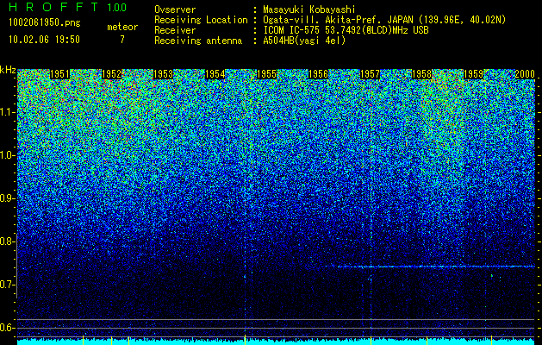Click the 1955 time marker
Viewport: 542px width, 345px height.
(x=267, y=74)
